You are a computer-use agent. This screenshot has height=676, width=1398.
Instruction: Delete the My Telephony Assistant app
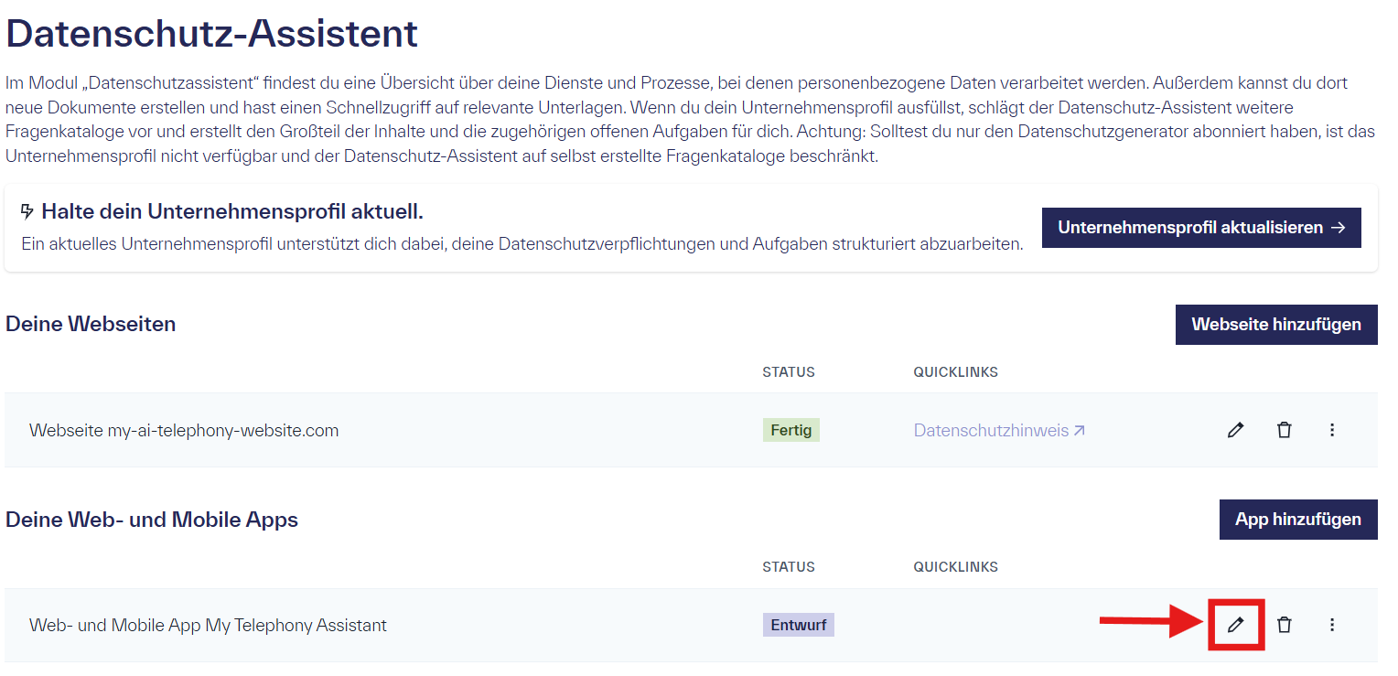point(1285,625)
